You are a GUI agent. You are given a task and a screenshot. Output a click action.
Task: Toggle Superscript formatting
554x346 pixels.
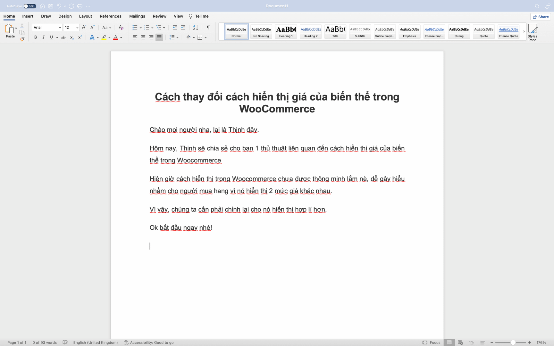click(80, 37)
